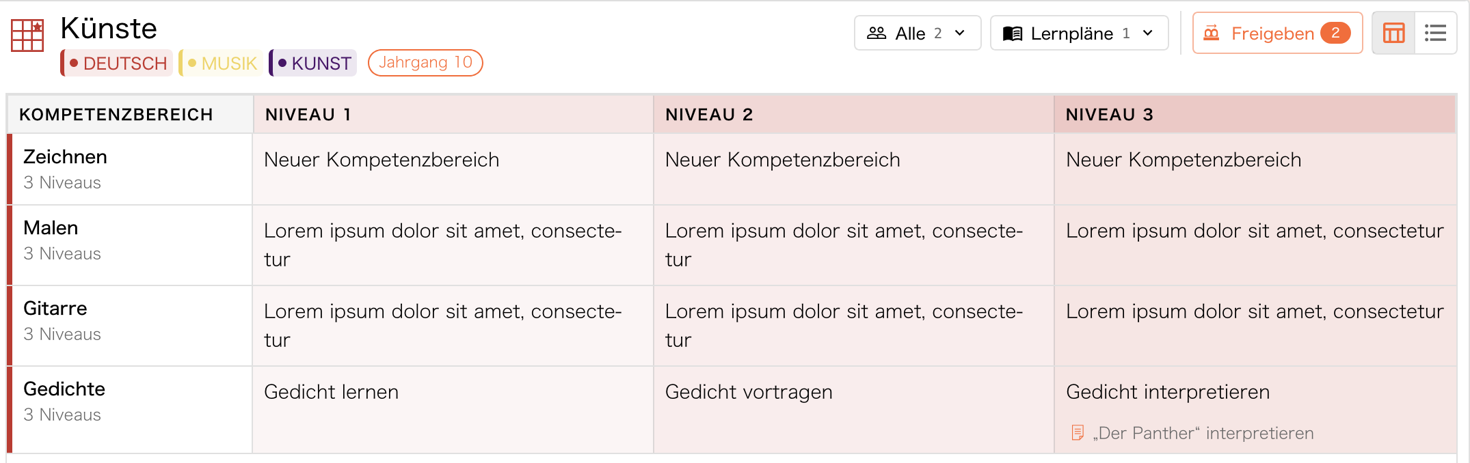Click the competency grid icon beside Künste
Screen dimensions: 1470x463
tap(27, 35)
